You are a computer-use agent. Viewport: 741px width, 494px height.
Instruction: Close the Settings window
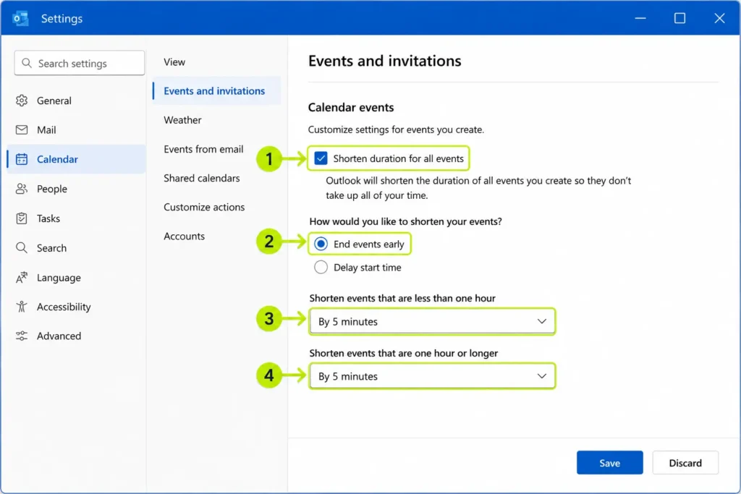[x=719, y=18]
